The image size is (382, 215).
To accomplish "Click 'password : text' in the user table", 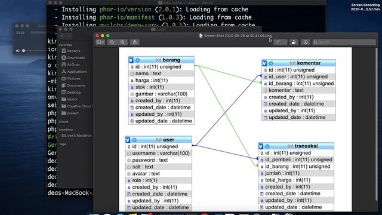I will pyautogui.click(x=159, y=160).
